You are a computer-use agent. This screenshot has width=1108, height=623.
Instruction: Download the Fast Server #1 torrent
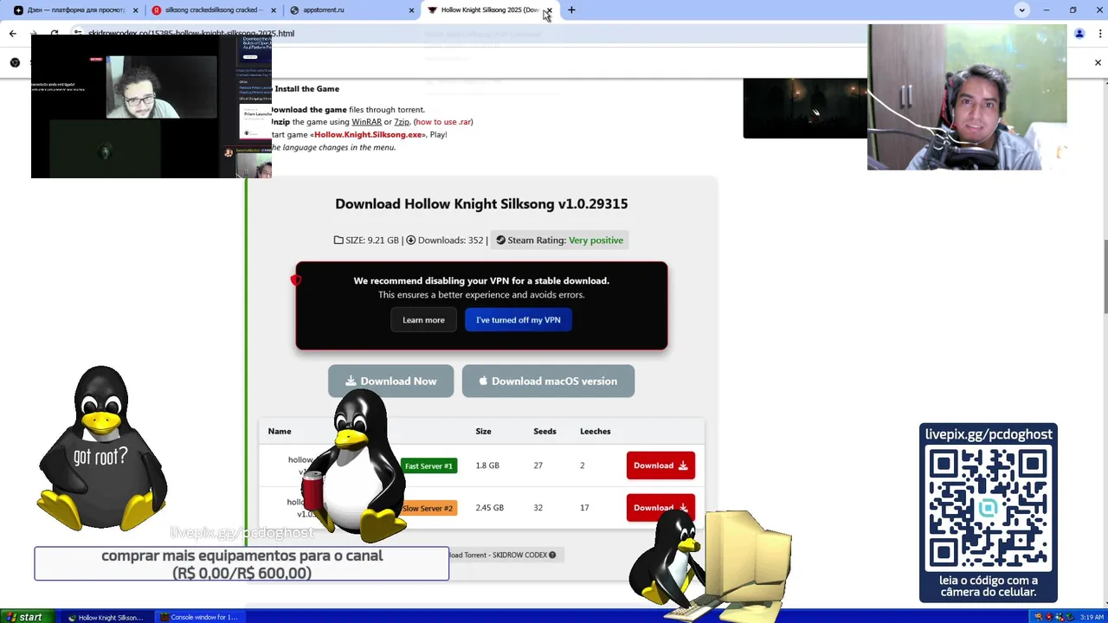click(x=660, y=466)
